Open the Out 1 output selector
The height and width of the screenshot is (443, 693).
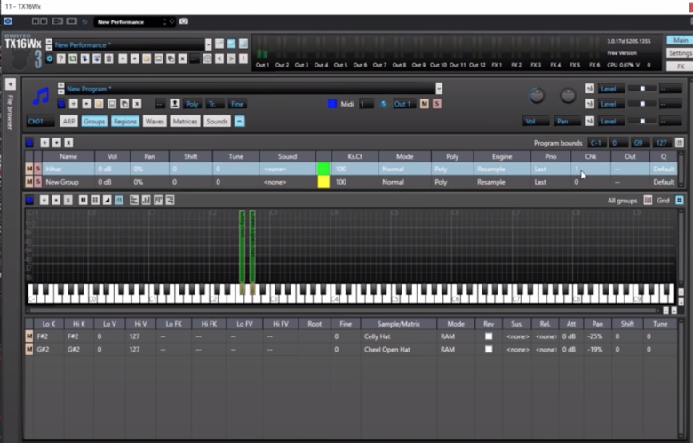[402, 104]
